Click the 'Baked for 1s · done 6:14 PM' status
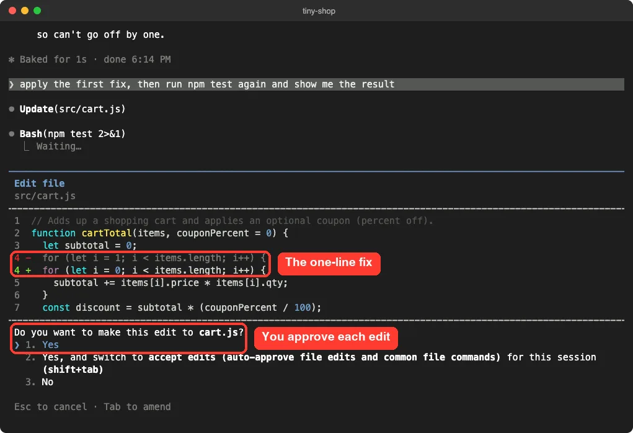 (x=95, y=60)
